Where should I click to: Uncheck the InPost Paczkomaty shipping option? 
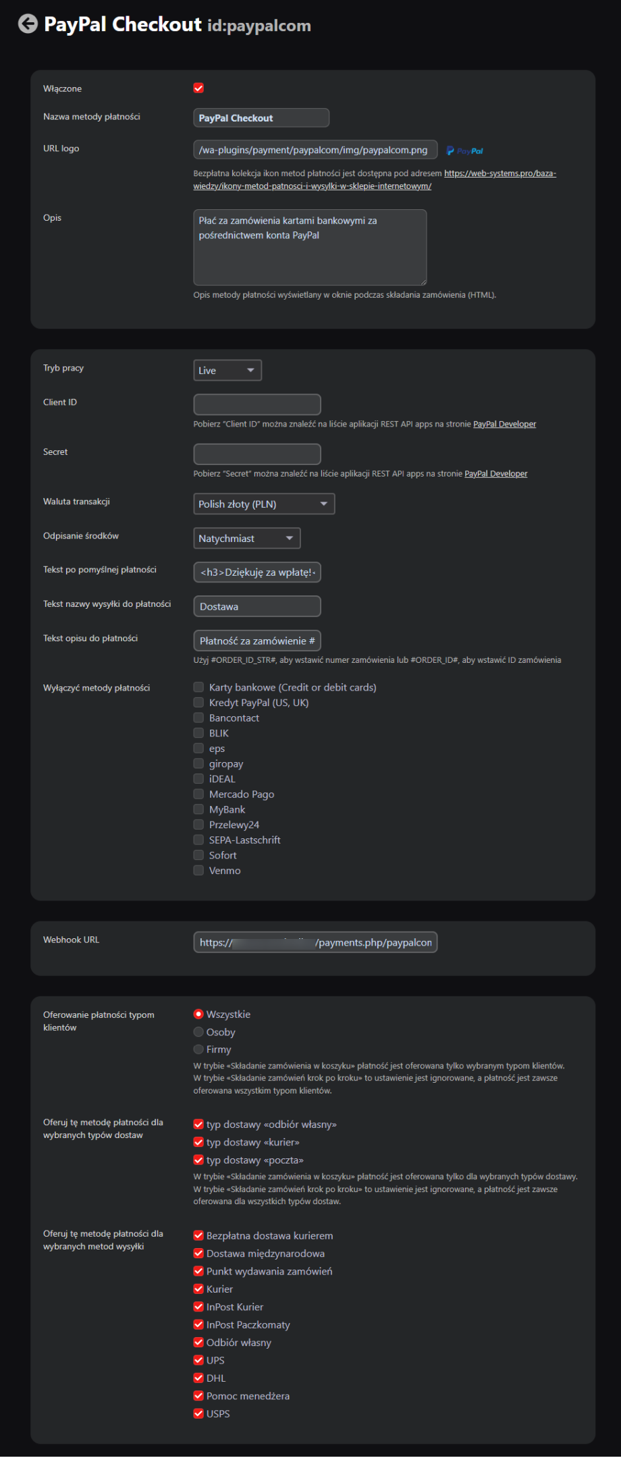[x=198, y=1324]
